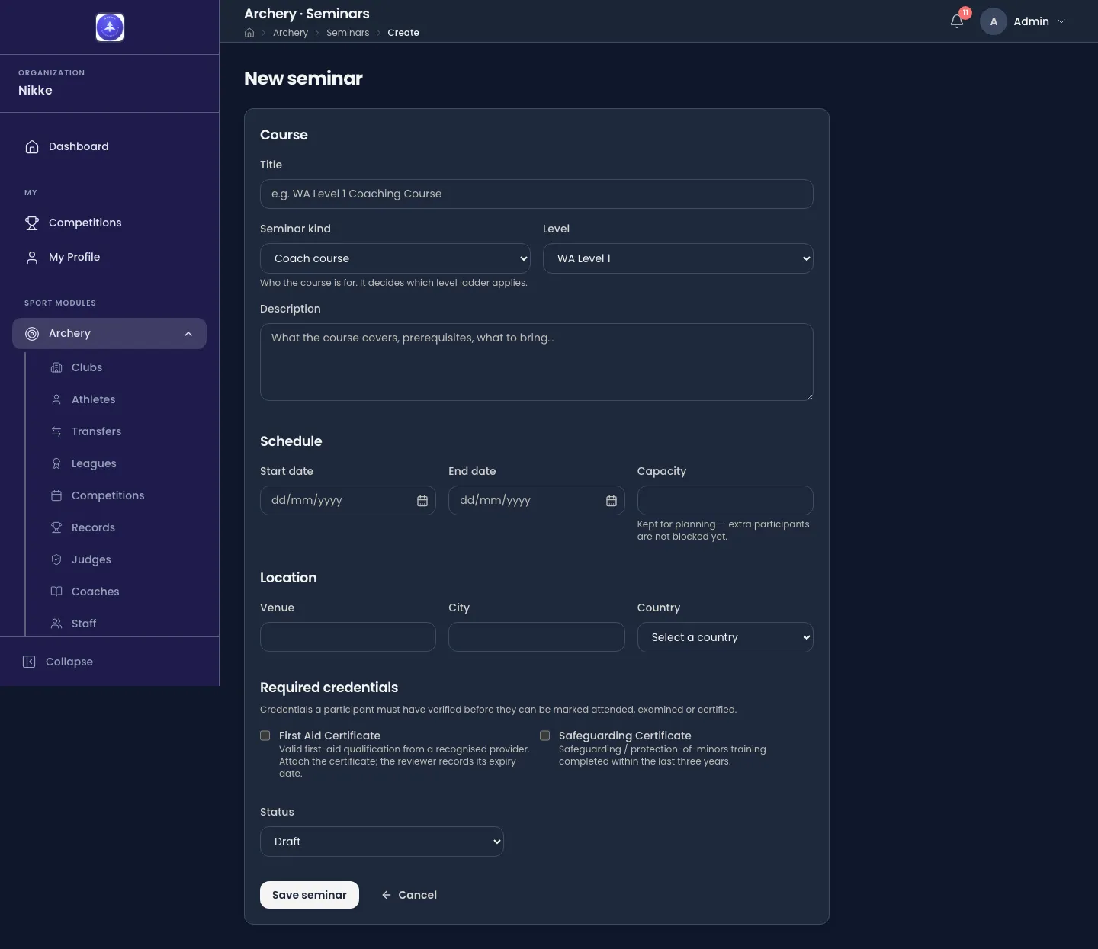Open the Leagues submenu item
Screen dimensions: 1098x949
[122, 463]
